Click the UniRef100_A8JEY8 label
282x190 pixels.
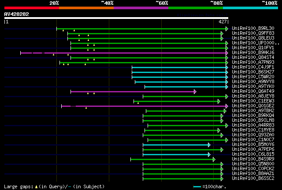coord(253,96)
